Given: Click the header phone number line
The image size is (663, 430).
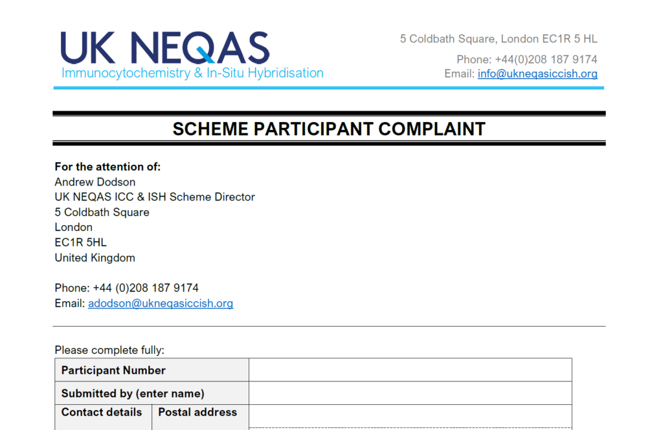Looking at the screenshot, I should [526, 59].
